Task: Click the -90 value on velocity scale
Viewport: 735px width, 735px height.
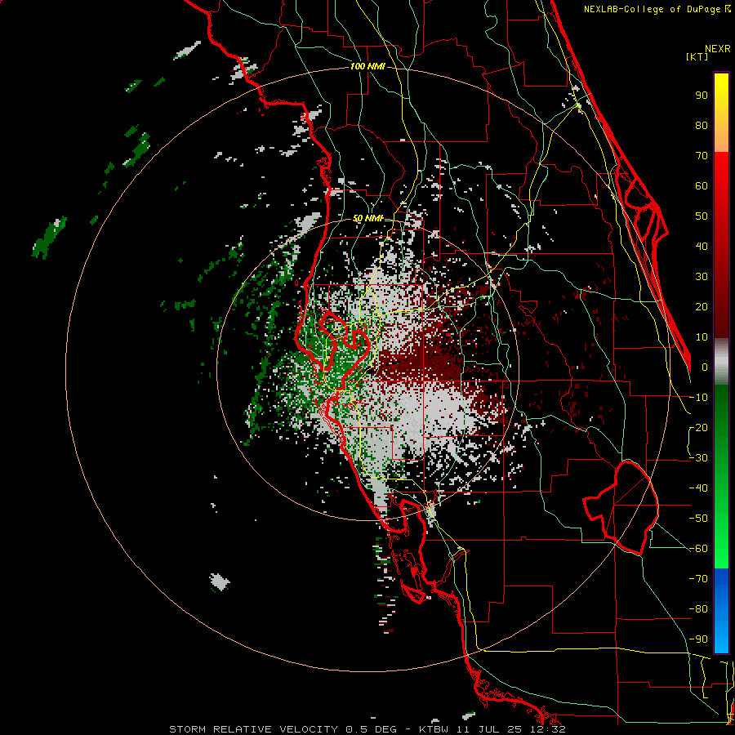Action: click(x=698, y=639)
